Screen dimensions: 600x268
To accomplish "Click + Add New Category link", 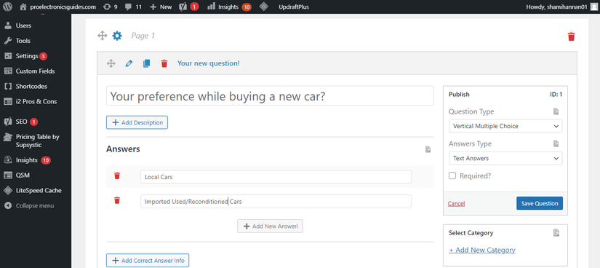I will click(x=482, y=250).
